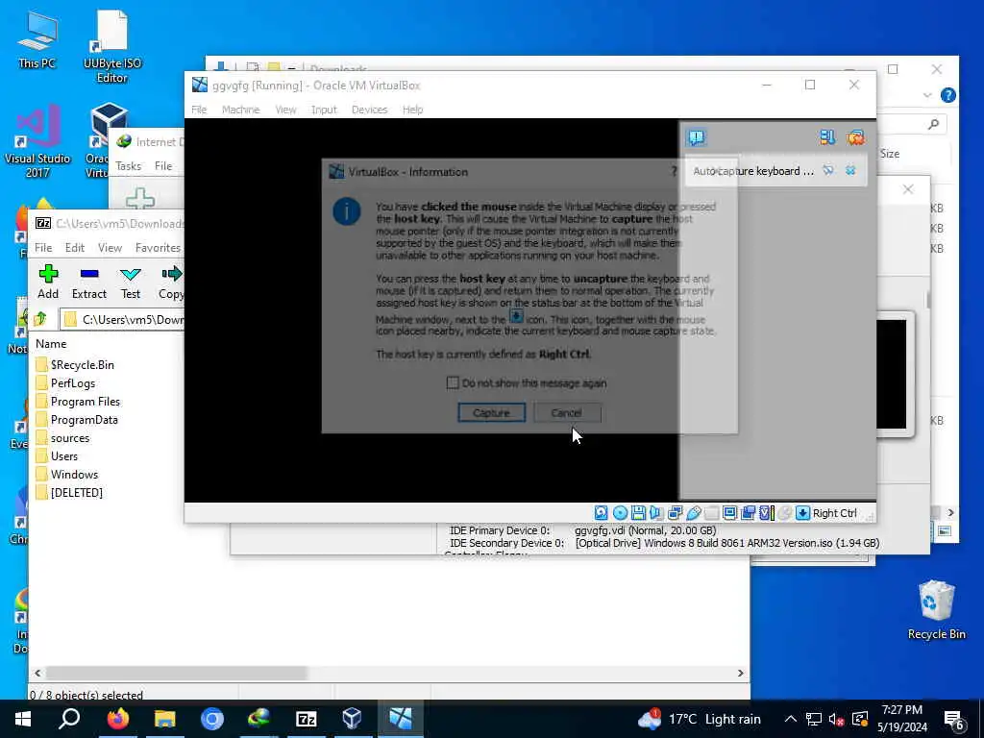Click the optical drive status bar icon

pos(620,513)
